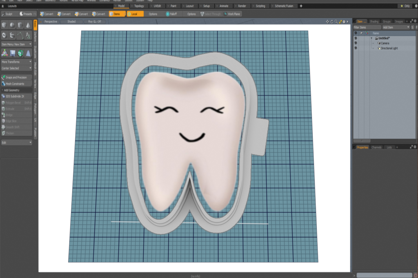Open the Properties panel gear settings
418x278 pixels.
tap(415, 147)
